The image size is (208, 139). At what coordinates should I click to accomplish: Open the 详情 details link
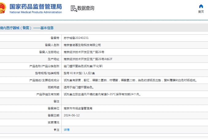(x=67, y=130)
